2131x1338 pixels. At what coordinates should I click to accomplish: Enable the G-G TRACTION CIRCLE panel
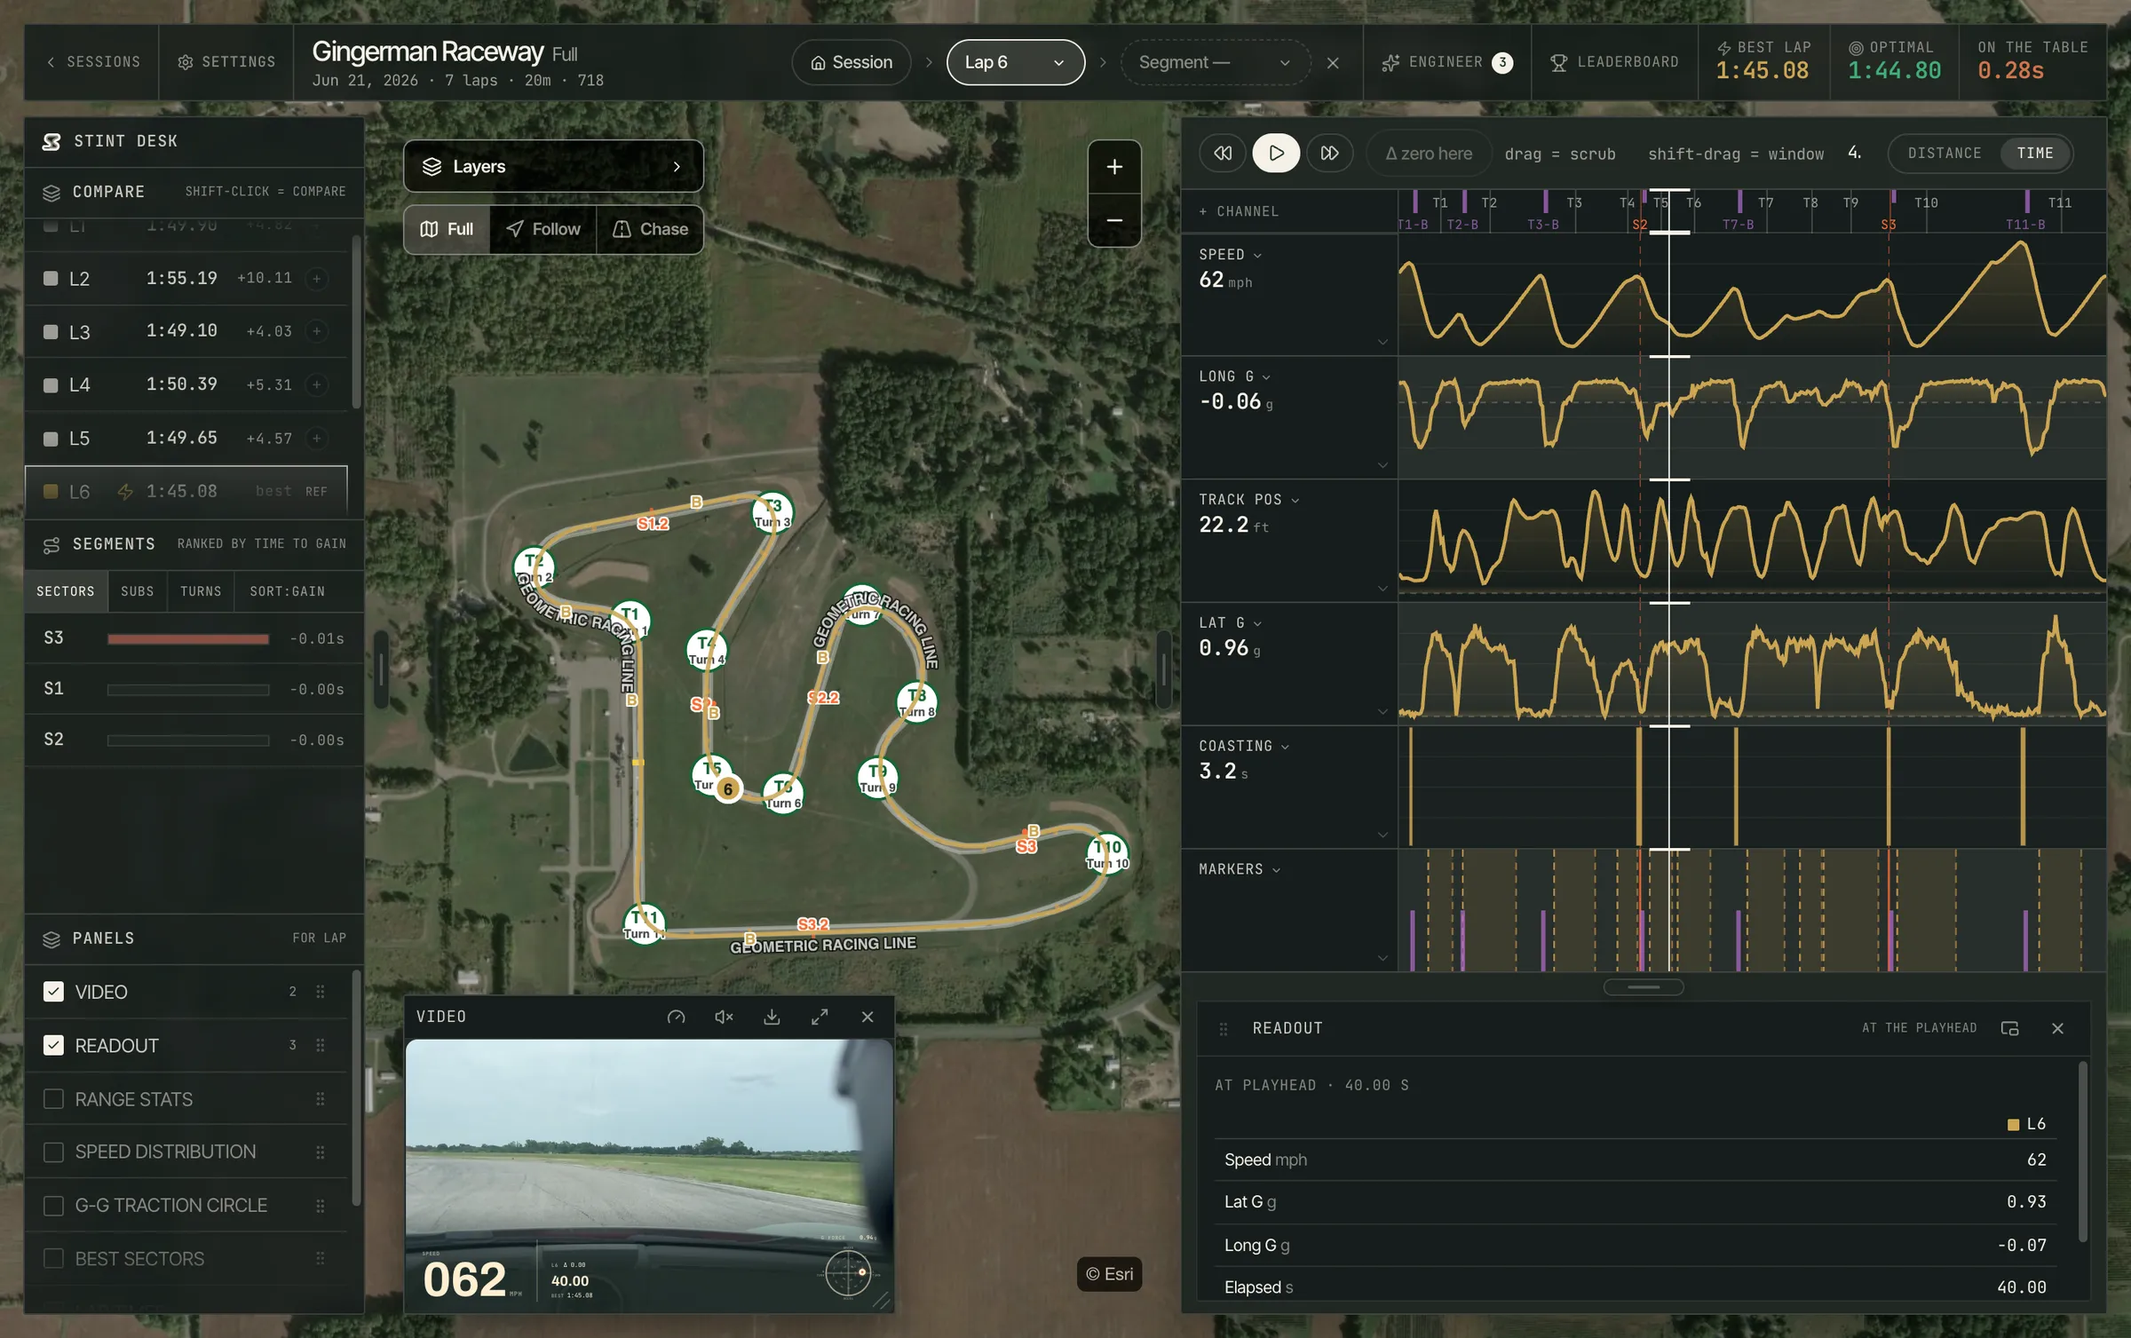pyautogui.click(x=53, y=1206)
